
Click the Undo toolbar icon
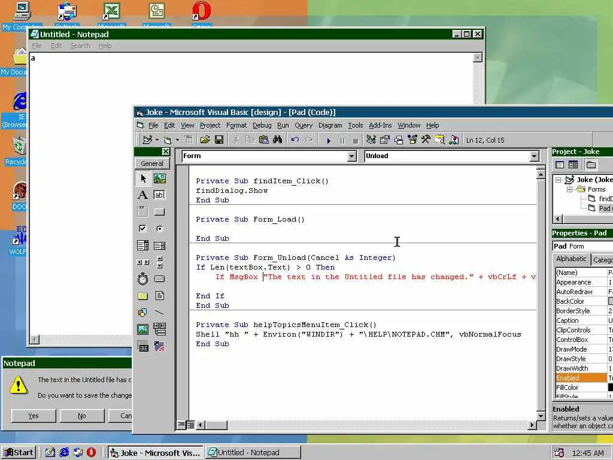(295, 140)
